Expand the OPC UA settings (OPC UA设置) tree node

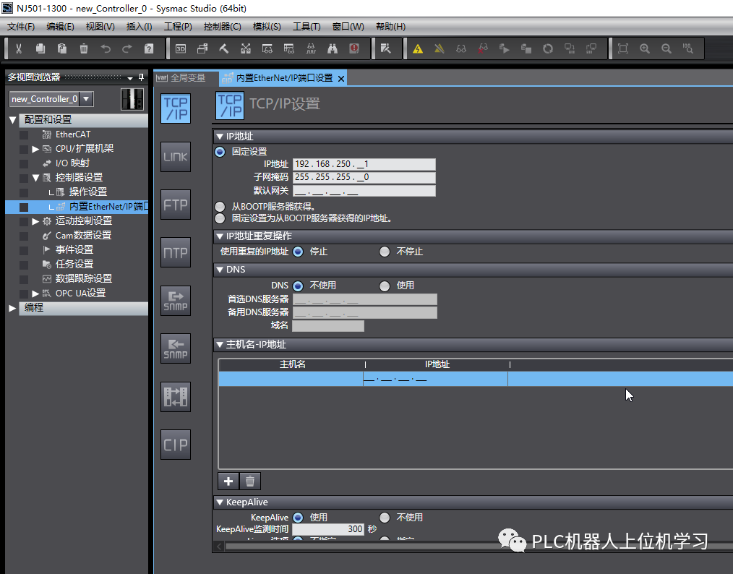[35, 294]
